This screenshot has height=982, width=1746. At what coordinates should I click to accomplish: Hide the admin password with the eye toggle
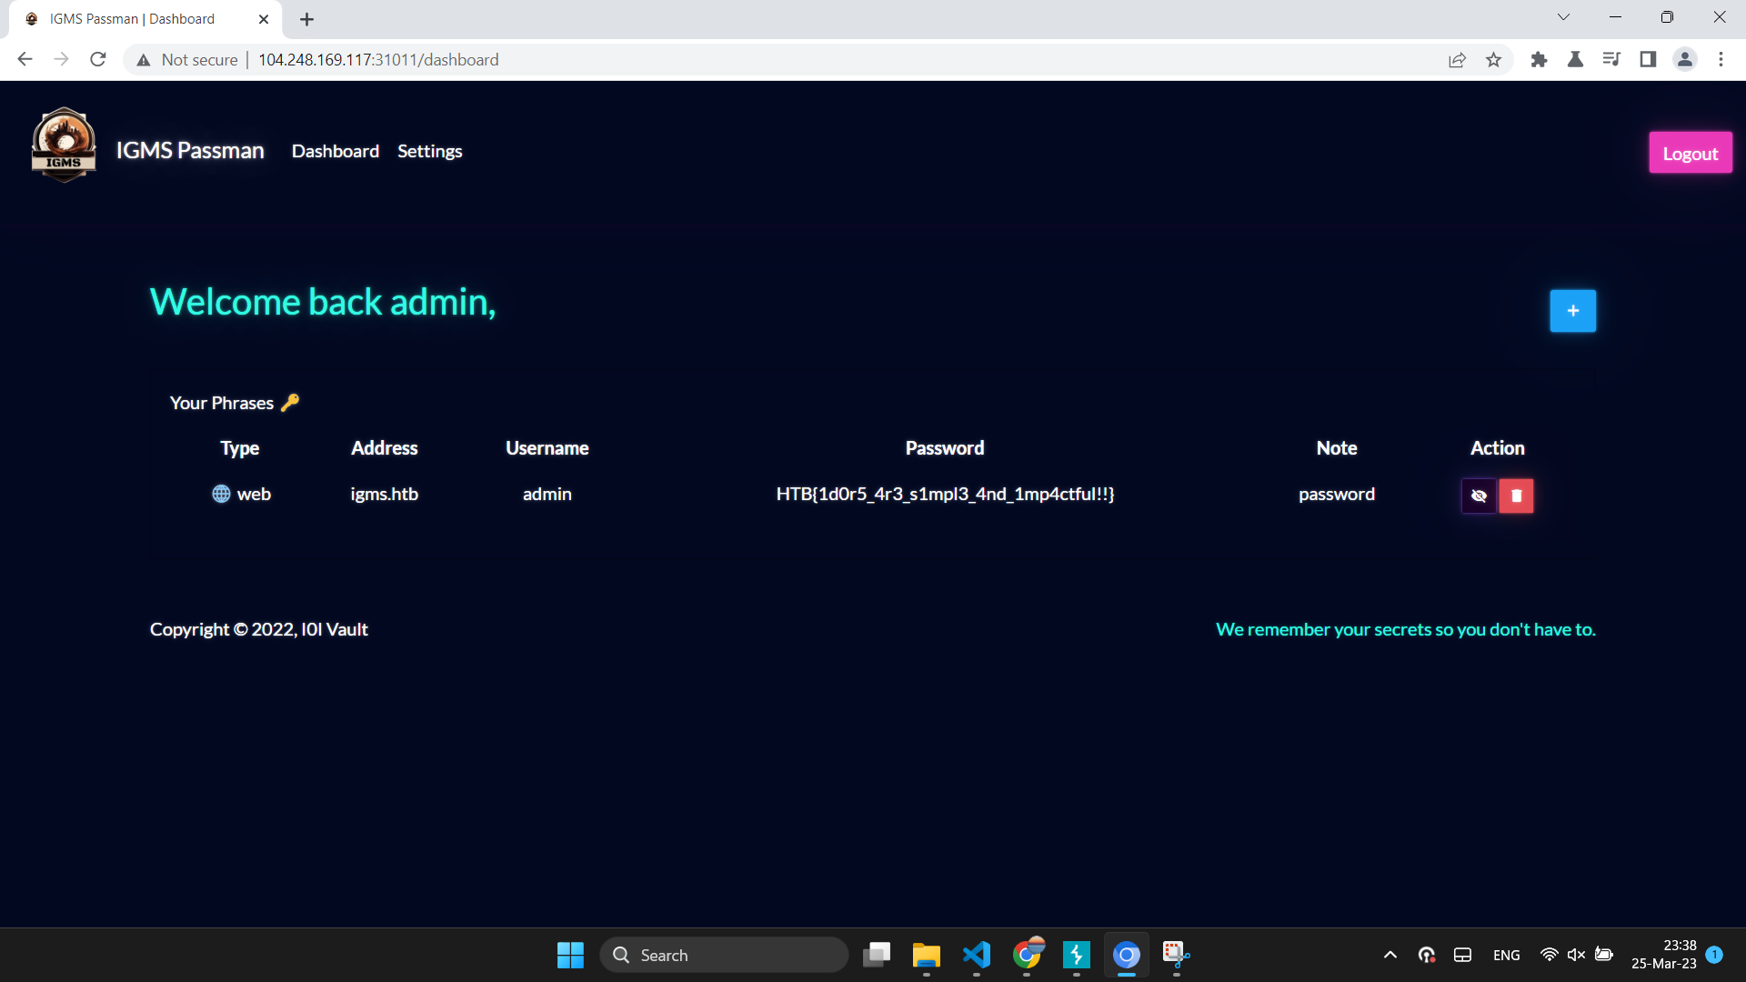[1479, 496]
